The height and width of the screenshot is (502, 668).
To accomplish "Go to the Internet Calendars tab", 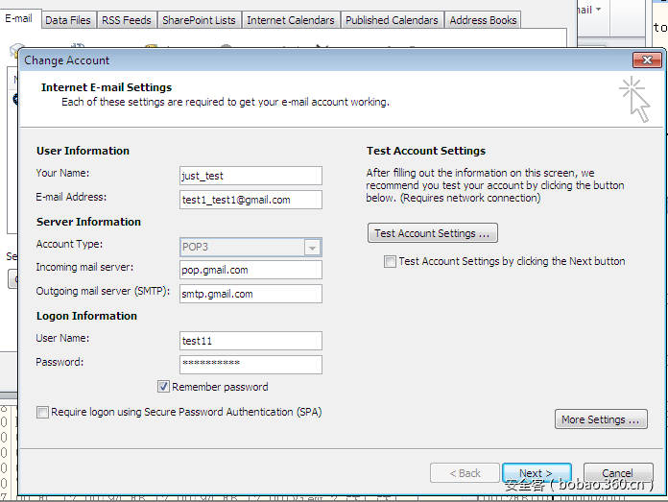I will (291, 19).
